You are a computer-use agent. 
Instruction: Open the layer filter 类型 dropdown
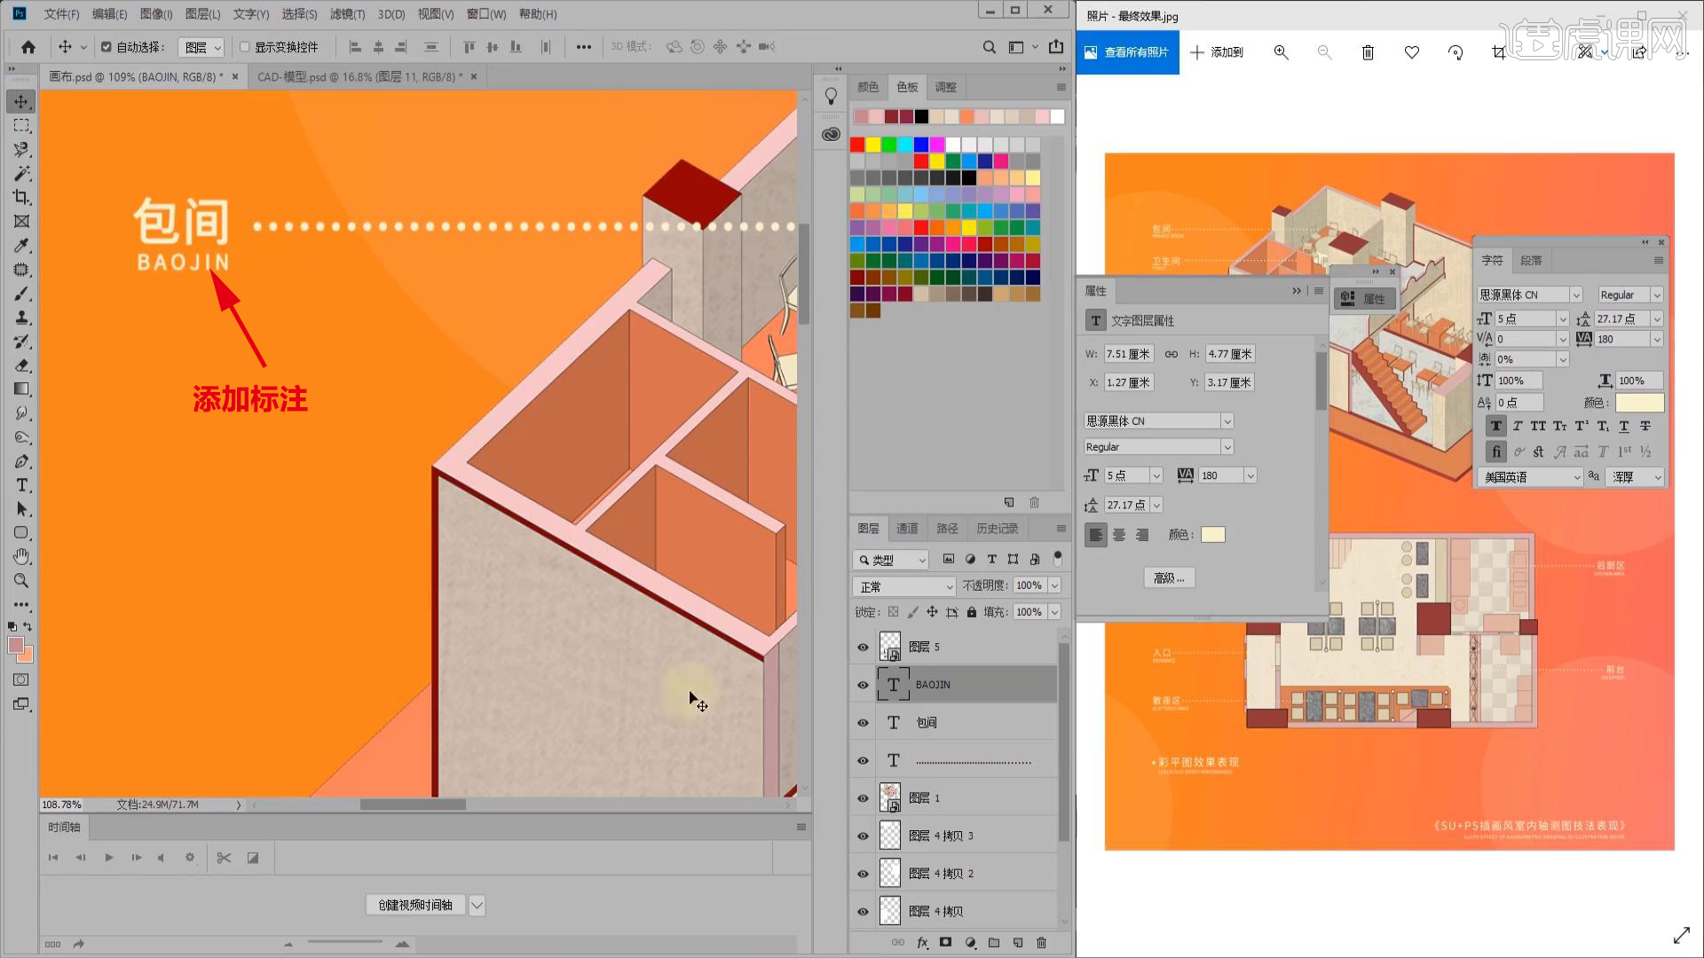click(891, 560)
